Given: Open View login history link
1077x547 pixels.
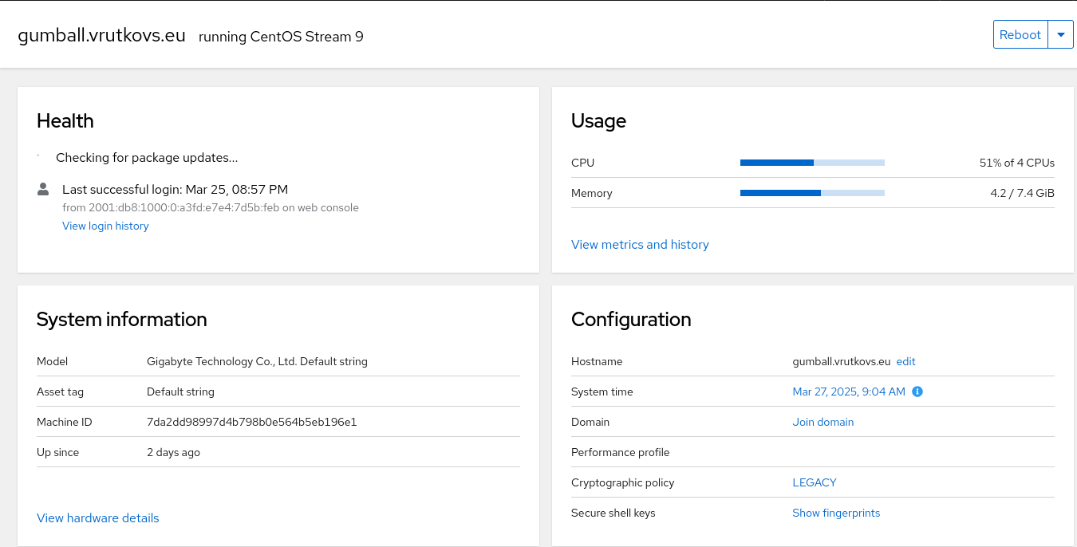Looking at the screenshot, I should coord(105,226).
